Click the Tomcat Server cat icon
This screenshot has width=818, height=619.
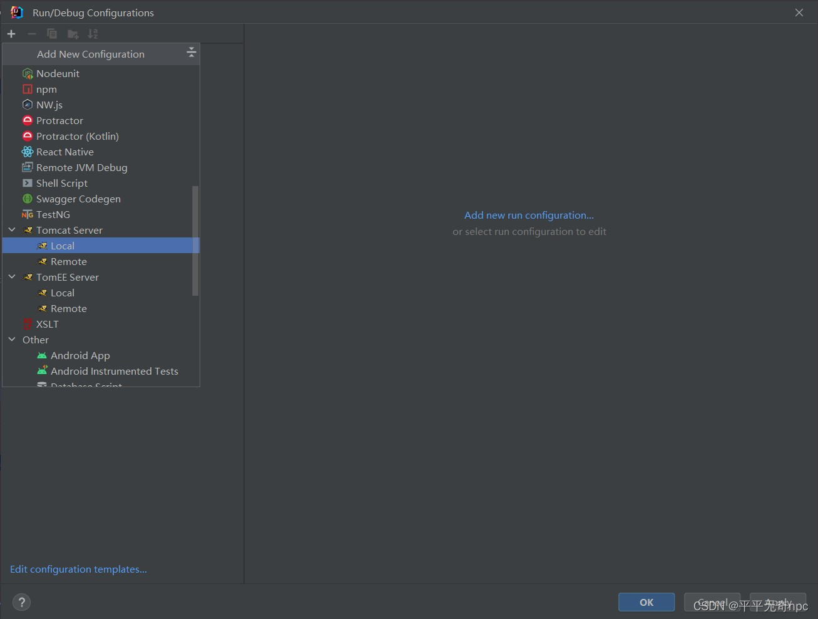point(28,230)
